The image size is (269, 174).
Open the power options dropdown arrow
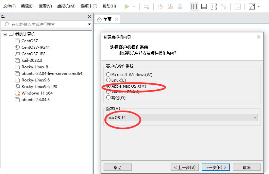(134, 7)
